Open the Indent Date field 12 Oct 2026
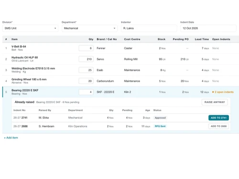The width and height of the screenshot is (239, 179). pos(208,28)
